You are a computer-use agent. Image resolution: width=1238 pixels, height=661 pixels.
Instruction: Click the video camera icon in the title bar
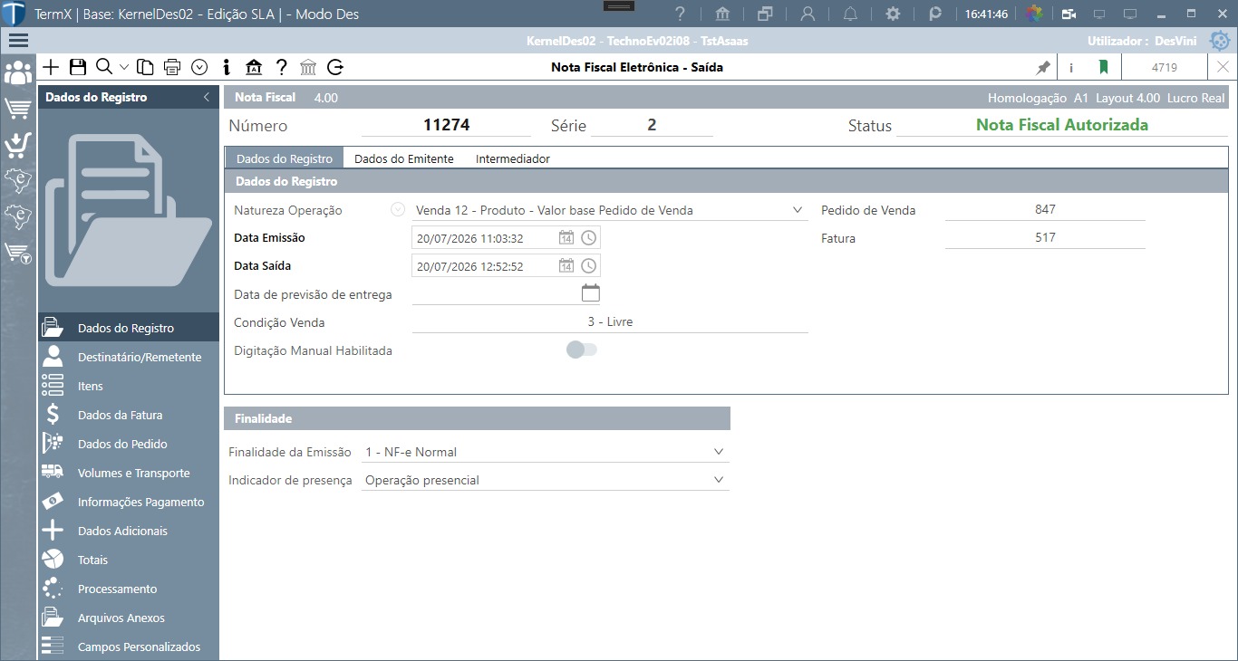(1069, 14)
